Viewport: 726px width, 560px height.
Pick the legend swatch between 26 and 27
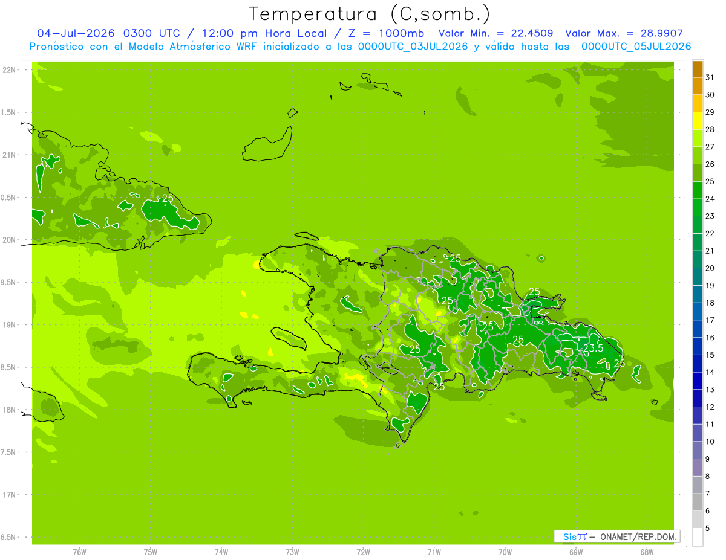click(x=698, y=156)
